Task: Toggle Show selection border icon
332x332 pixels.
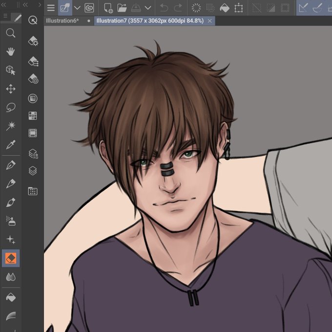Action: [285, 8]
